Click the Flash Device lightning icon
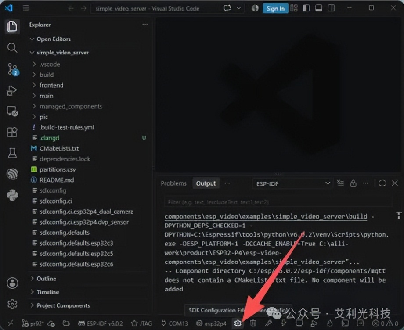This screenshot has width=404, height=330. pos(284,323)
